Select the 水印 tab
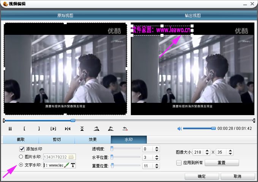The height and width of the screenshot is (182, 258). (x=129, y=140)
